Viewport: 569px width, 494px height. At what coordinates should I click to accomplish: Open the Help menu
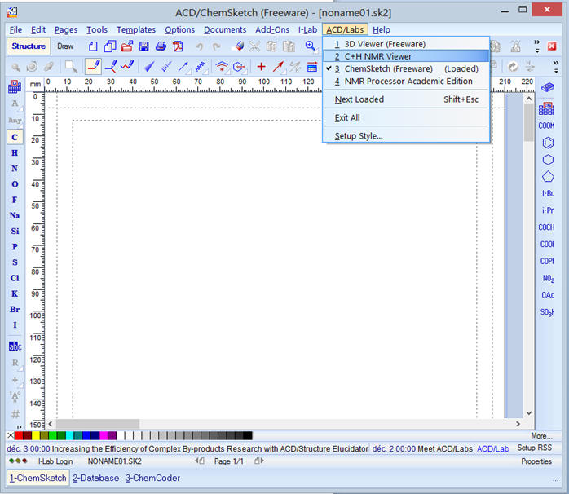(382, 30)
